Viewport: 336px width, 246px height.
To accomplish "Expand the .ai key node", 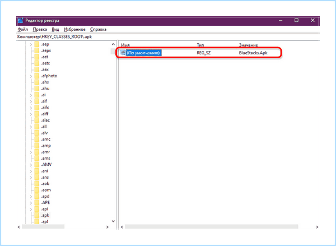I will click(31, 95).
